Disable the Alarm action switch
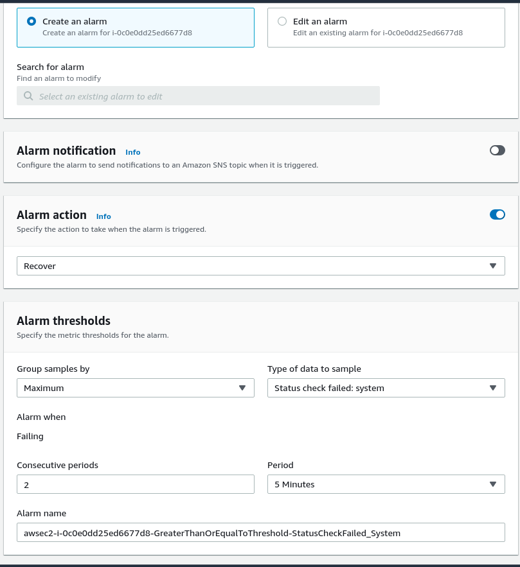This screenshot has width=520, height=567. (x=497, y=214)
